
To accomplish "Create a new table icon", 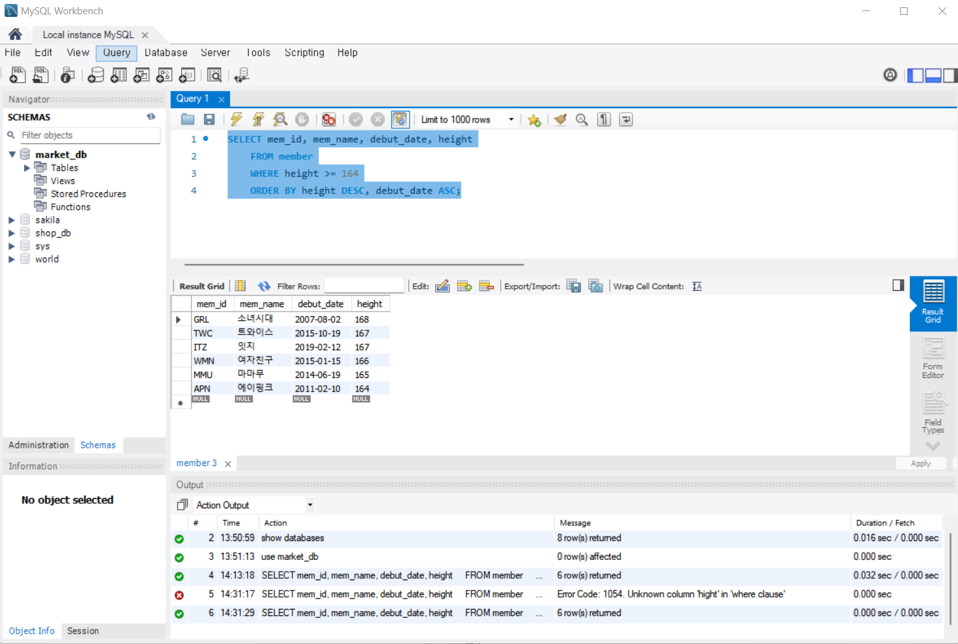I will [119, 76].
